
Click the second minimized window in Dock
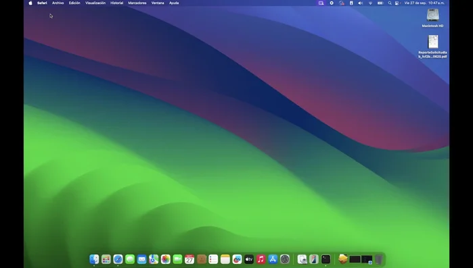pyautogui.click(x=367, y=259)
